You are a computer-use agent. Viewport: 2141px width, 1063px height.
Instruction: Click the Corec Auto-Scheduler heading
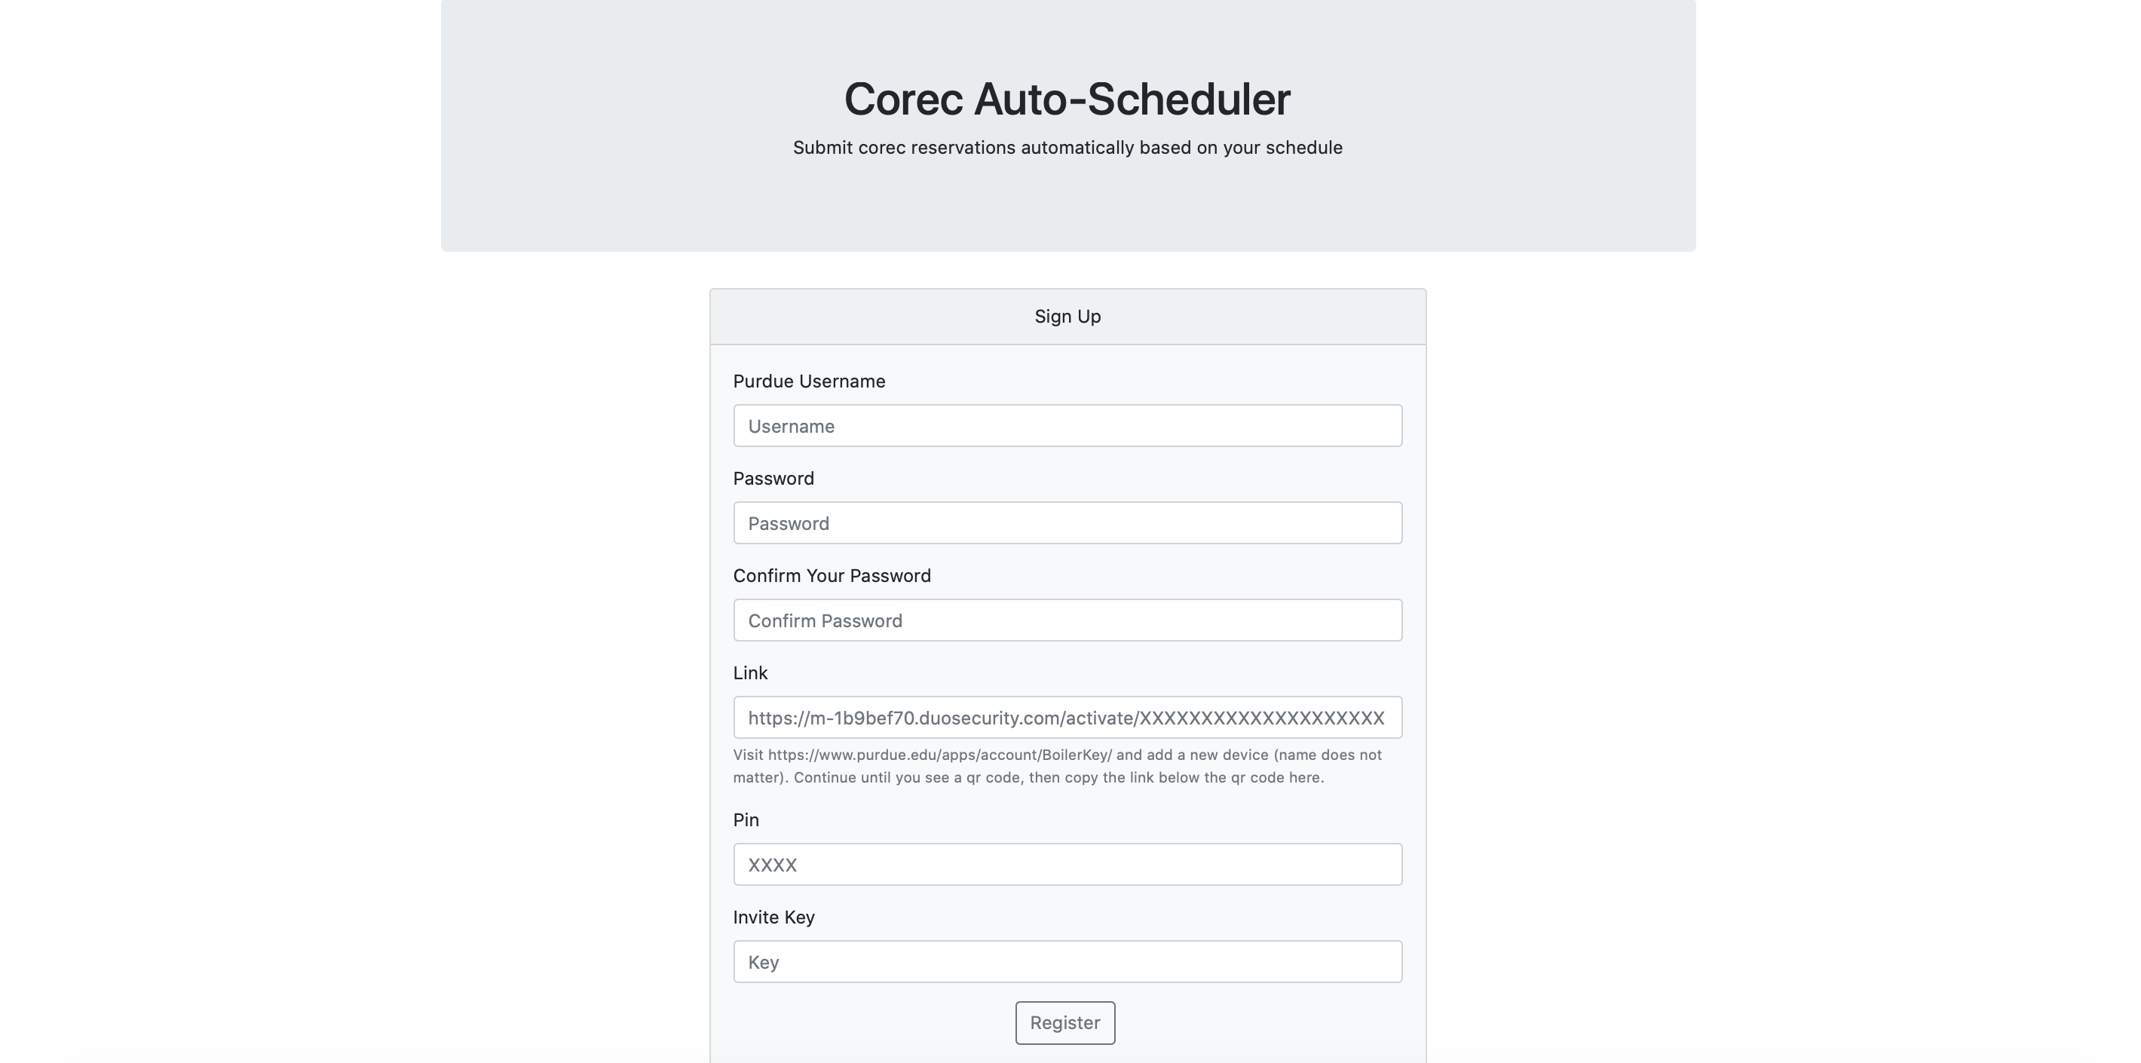coord(1067,99)
